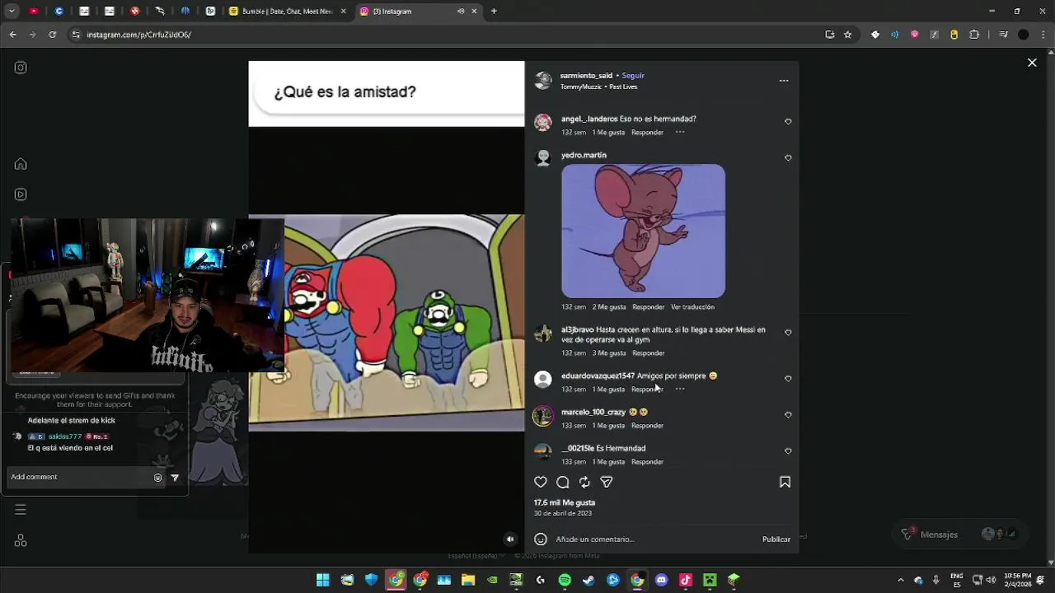Focus Add comment field in stream chat
The image size is (1055, 593).
80,477
